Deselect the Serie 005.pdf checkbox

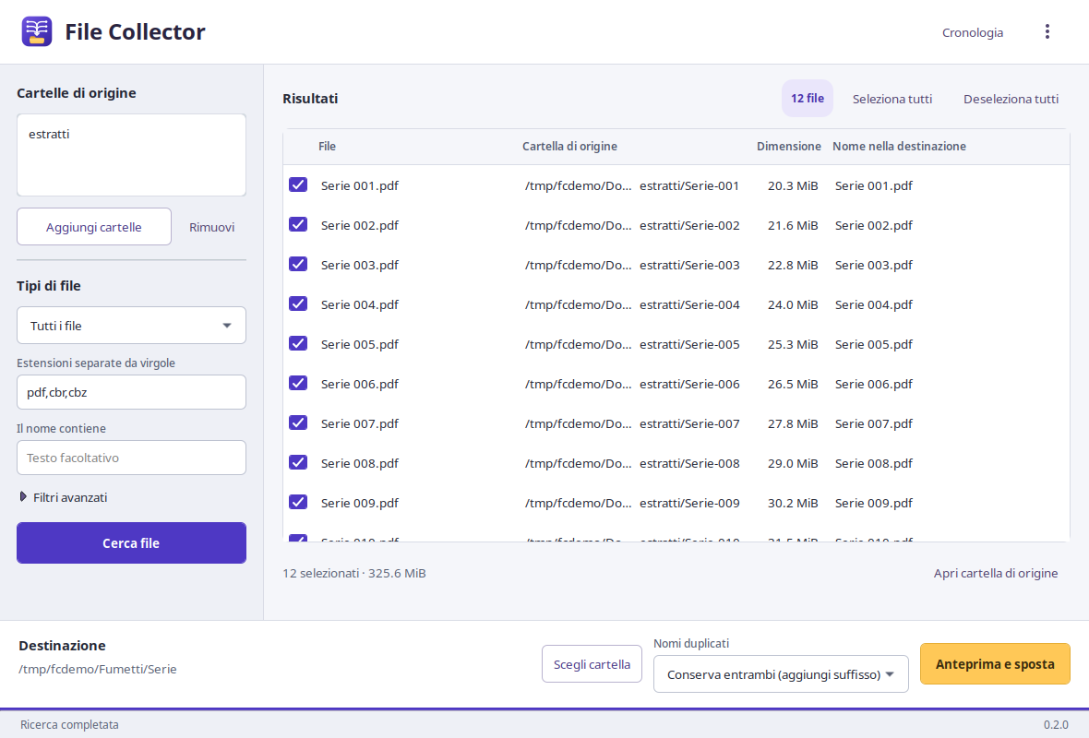pyautogui.click(x=298, y=343)
